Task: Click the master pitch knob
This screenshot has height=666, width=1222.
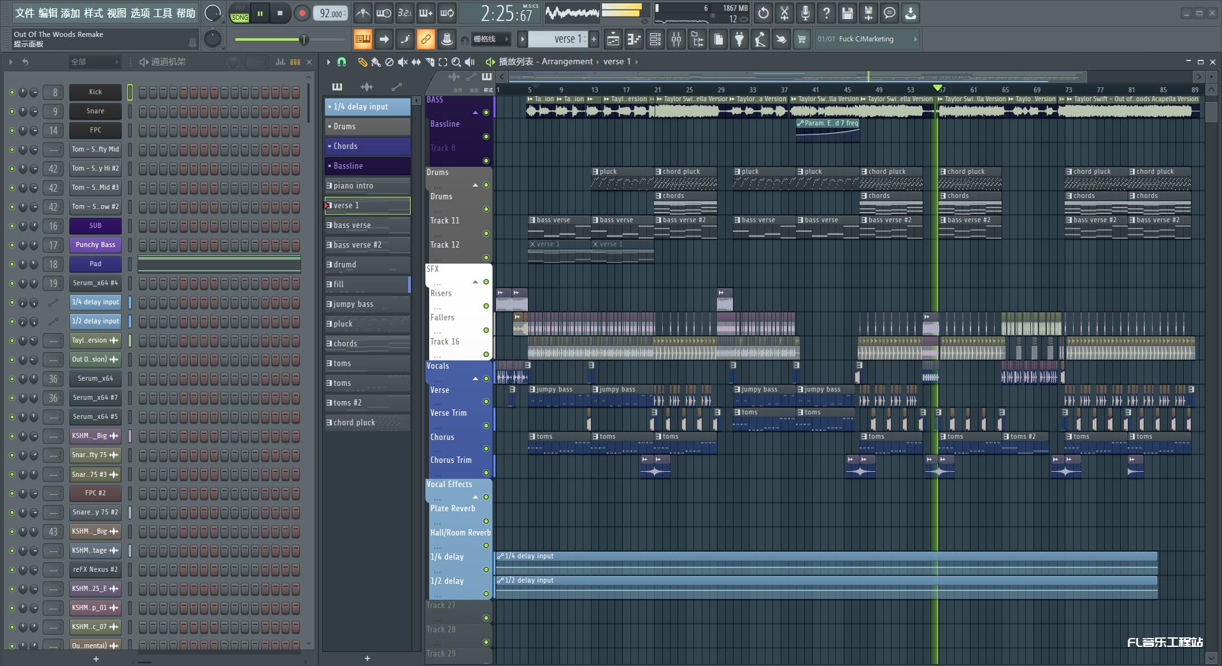Action: (213, 39)
